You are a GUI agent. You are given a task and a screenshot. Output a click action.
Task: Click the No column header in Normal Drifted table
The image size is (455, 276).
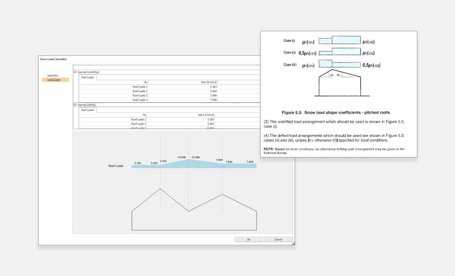coord(113,115)
